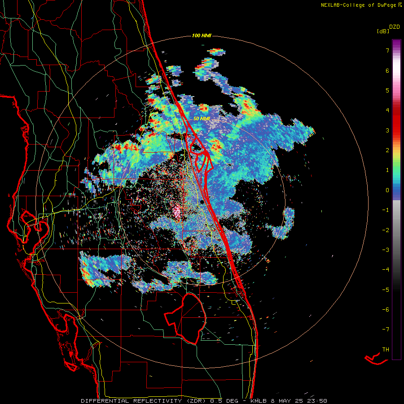Click the 5 dB scale label
Image resolution: width=404 pixels, height=404 pixels.
pyautogui.click(x=387, y=90)
